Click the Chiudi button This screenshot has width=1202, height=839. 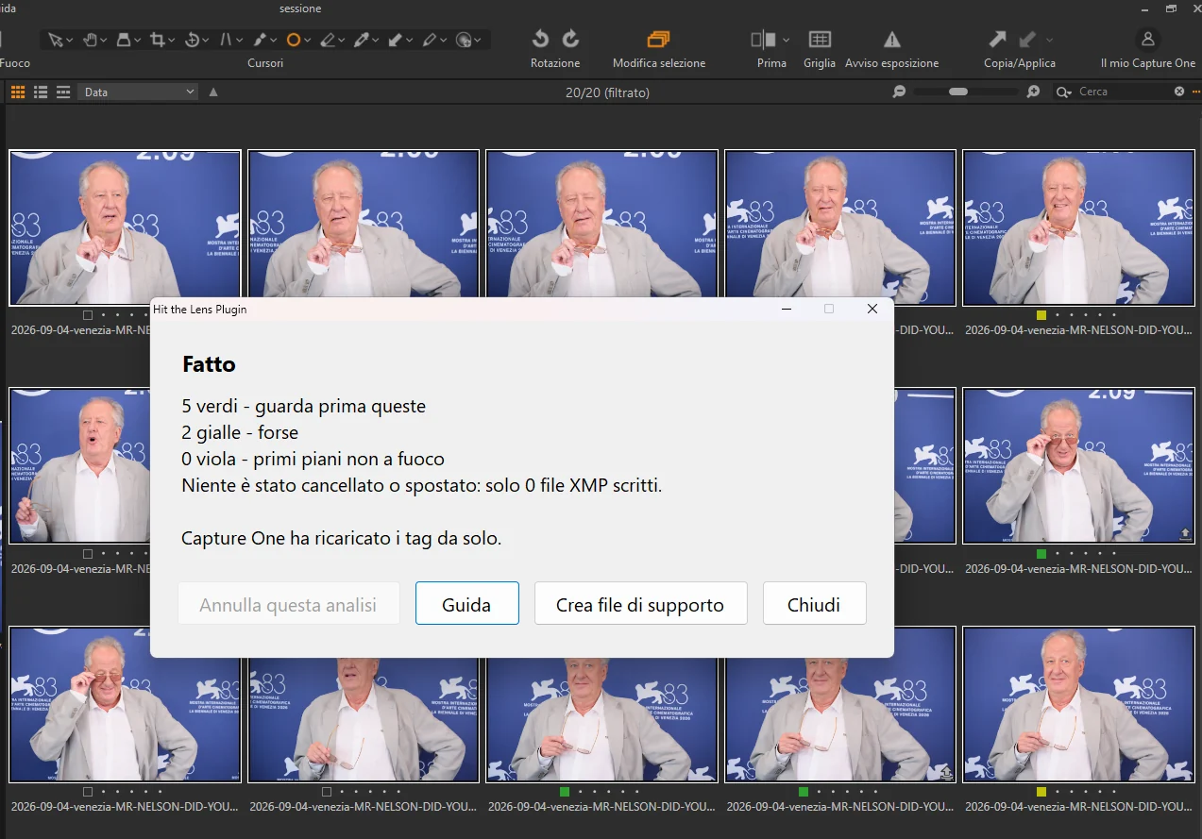tap(814, 604)
